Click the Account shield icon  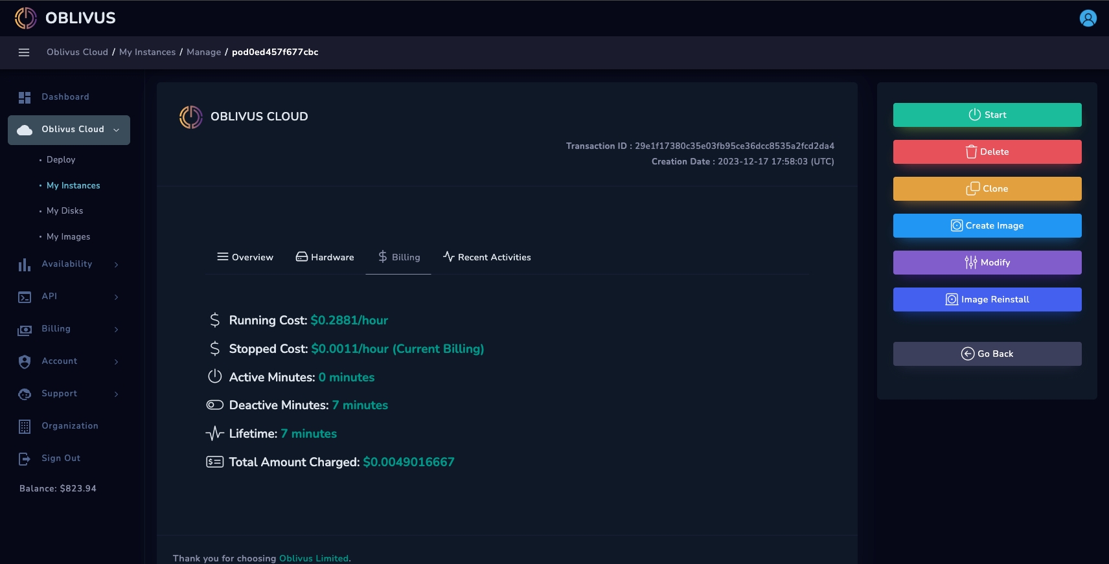(x=25, y=362)
